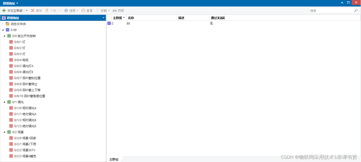Click the Download arrow icon
361x162 pixels.
pos(47,11)
